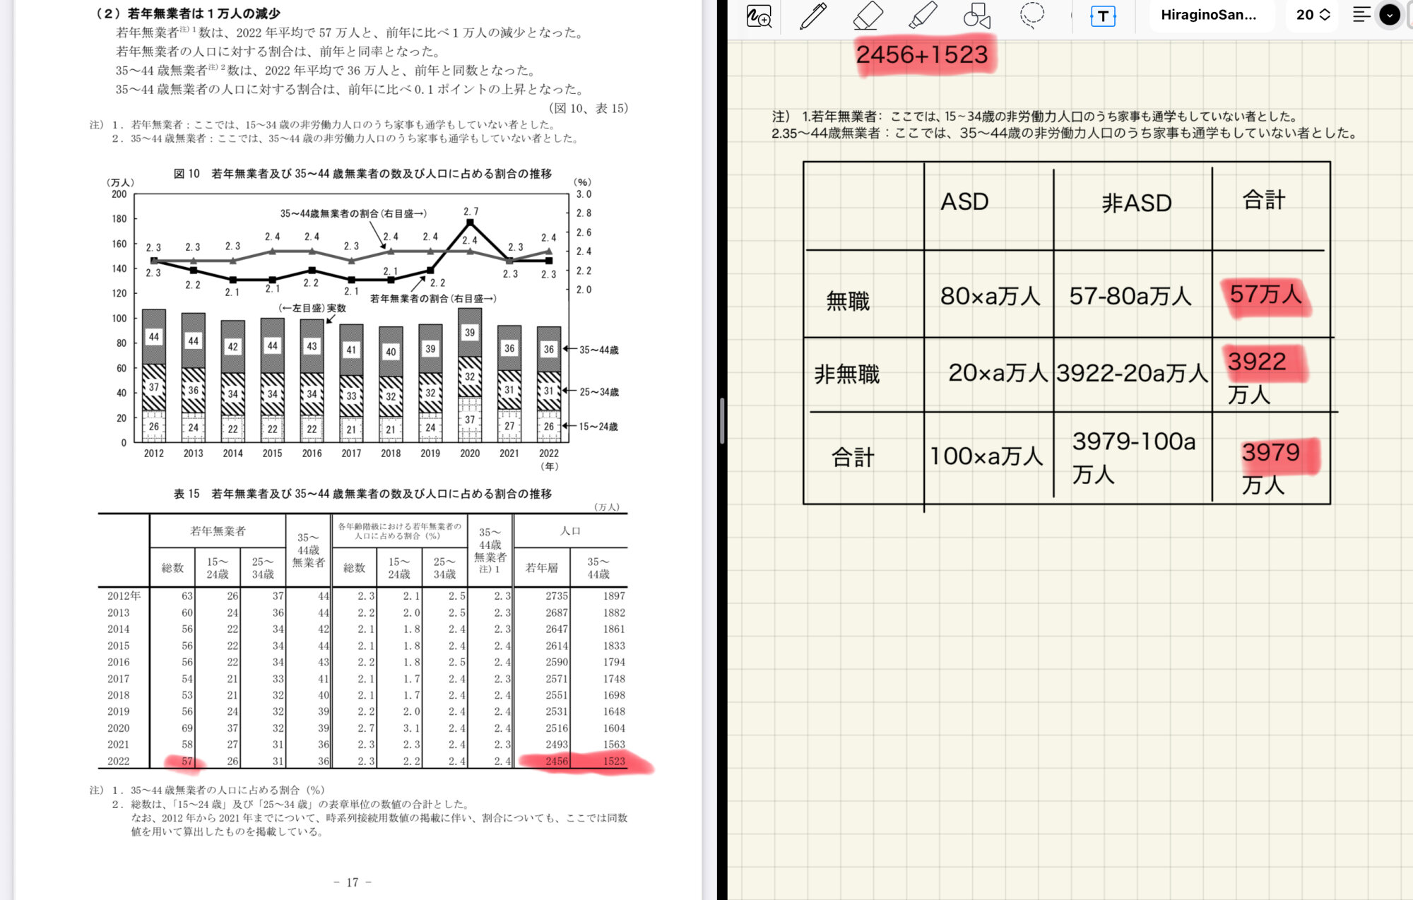
Task: Click the 3979 total cell
Action: coord(1270,453)
